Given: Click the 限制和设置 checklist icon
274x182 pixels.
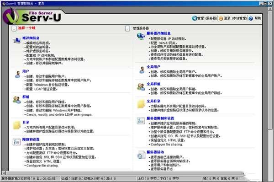Looking at the screenshot, I should pos(17,142).
